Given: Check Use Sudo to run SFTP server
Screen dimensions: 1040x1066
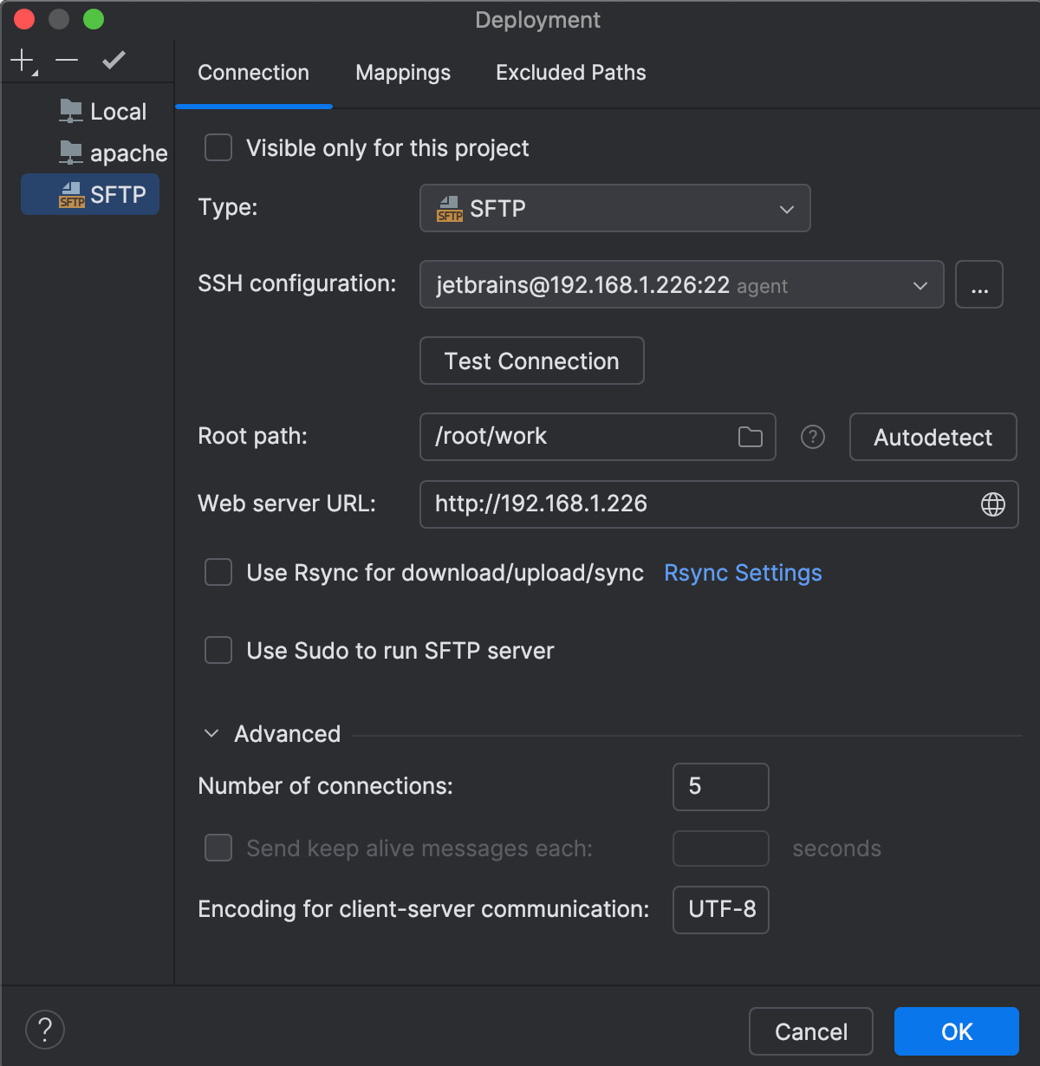Looking at the screenshot, I should coord(218,651).
